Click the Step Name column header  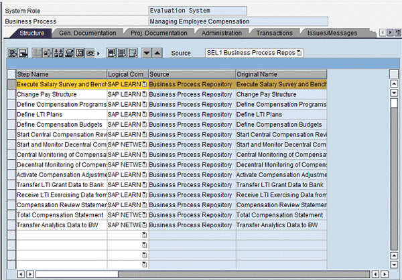point(60,74)
